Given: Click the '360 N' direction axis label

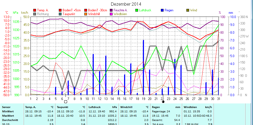Looking at the screenshot, I should 244,17.
